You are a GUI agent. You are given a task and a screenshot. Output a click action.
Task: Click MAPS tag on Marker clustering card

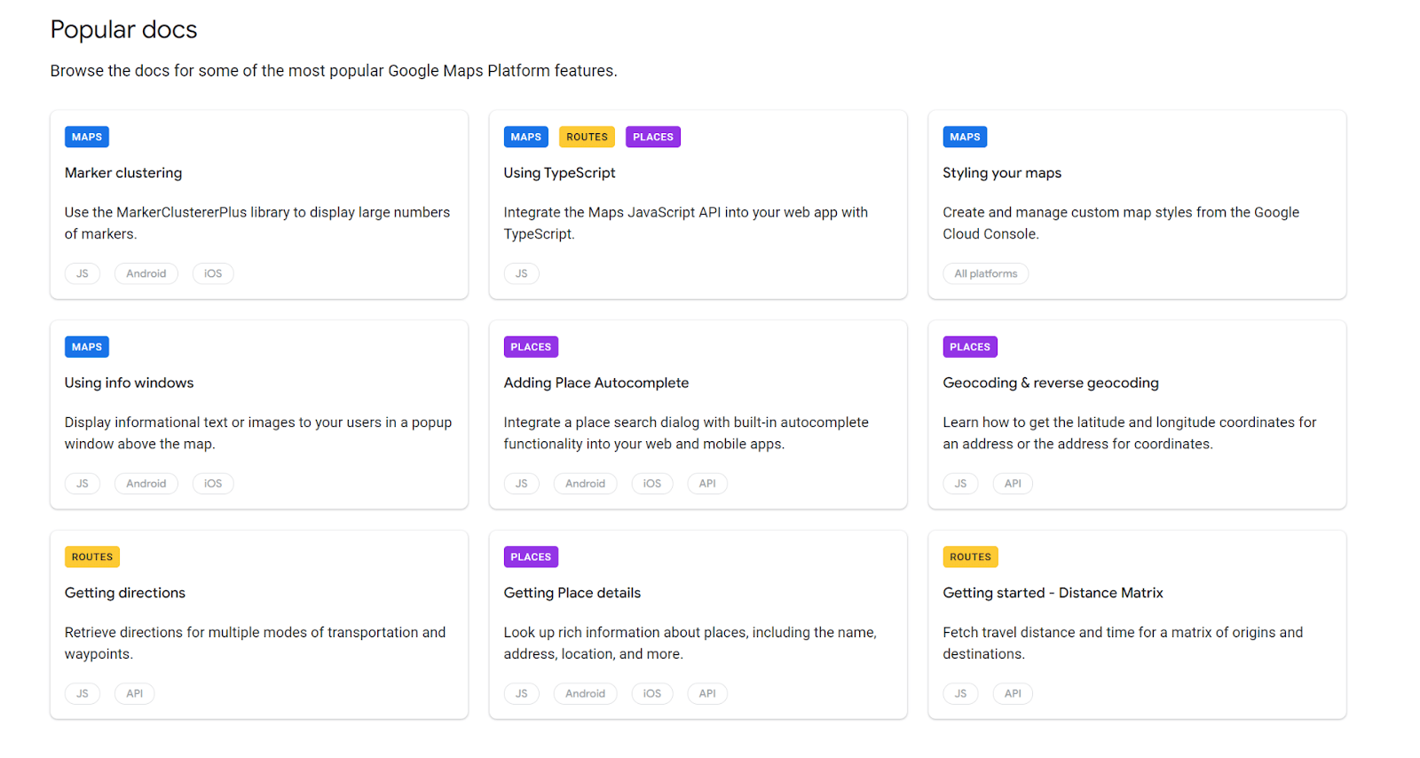coord(87,137)
